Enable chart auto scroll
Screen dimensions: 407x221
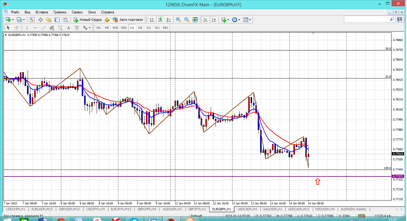(x=205, y=20)
